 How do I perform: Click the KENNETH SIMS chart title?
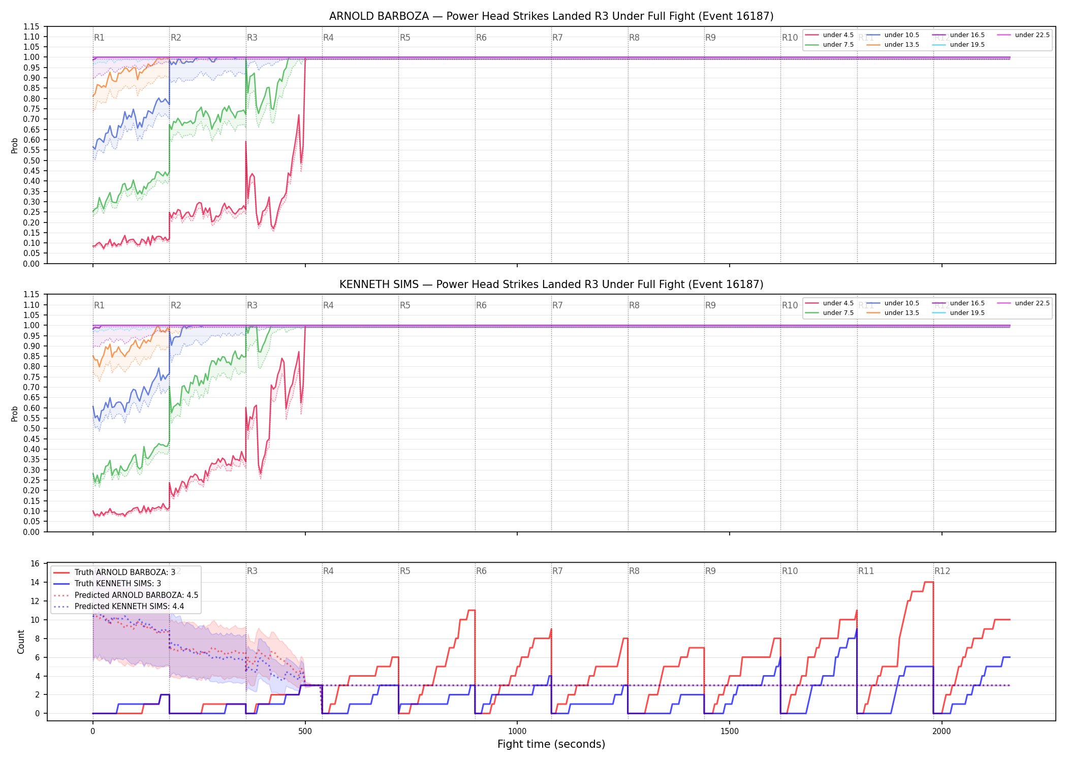pyautogui.click(x=551, y=284)
